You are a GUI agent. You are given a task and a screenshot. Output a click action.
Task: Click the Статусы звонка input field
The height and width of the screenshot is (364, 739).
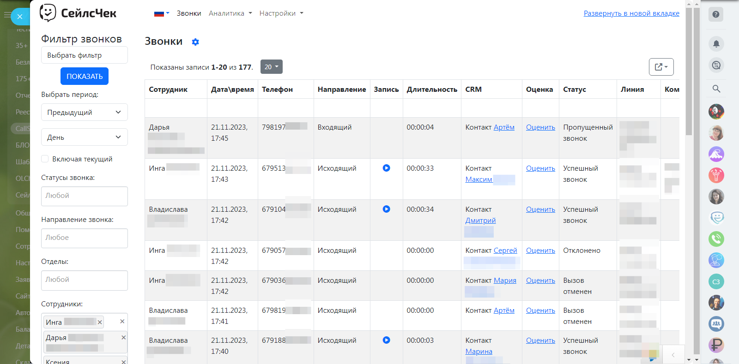pyautogui.click(x=84, y=196)
